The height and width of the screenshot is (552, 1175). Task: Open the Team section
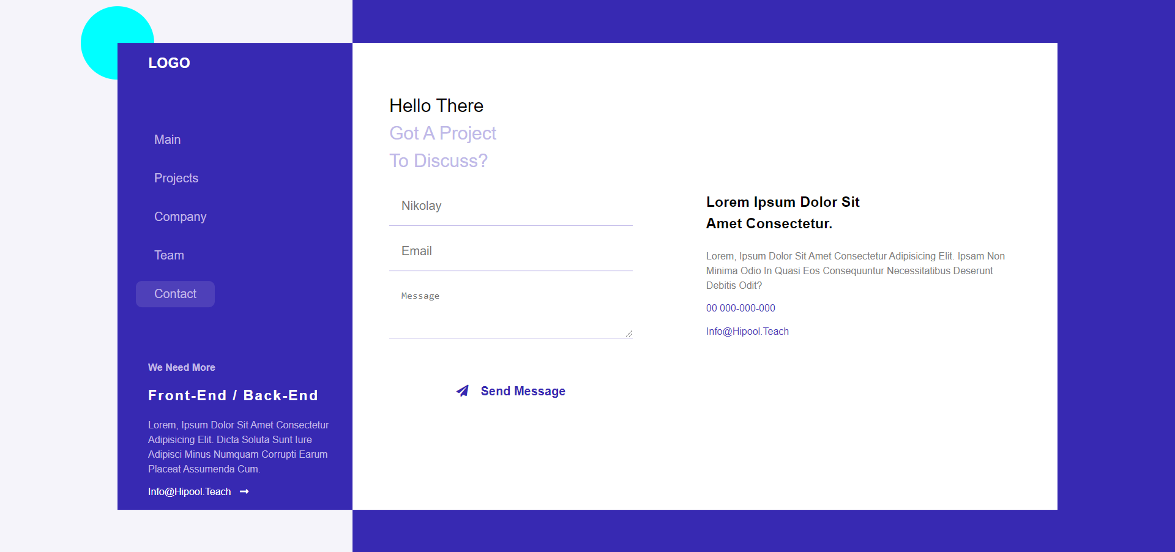(x=169, y=255)
